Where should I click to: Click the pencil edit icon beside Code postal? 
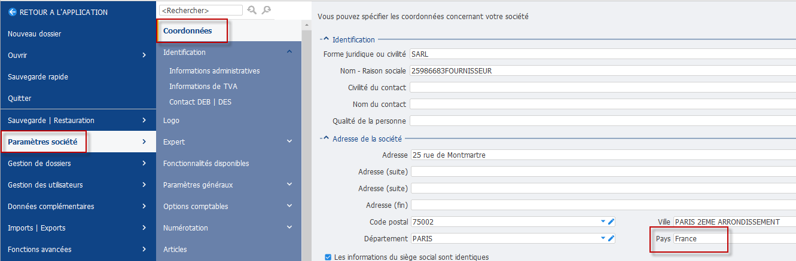611,222
